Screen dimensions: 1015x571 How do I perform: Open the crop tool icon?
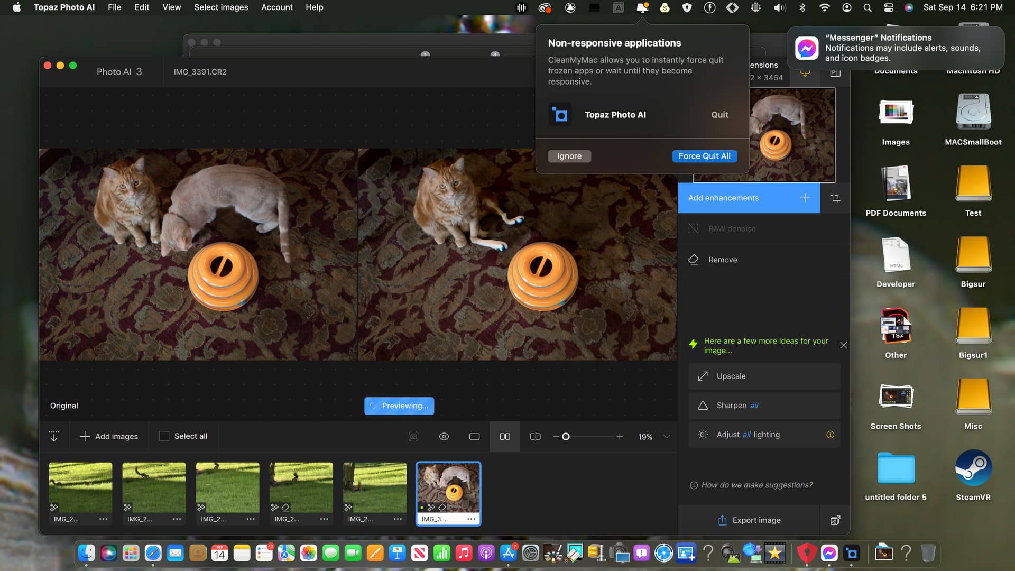point(835,198)
